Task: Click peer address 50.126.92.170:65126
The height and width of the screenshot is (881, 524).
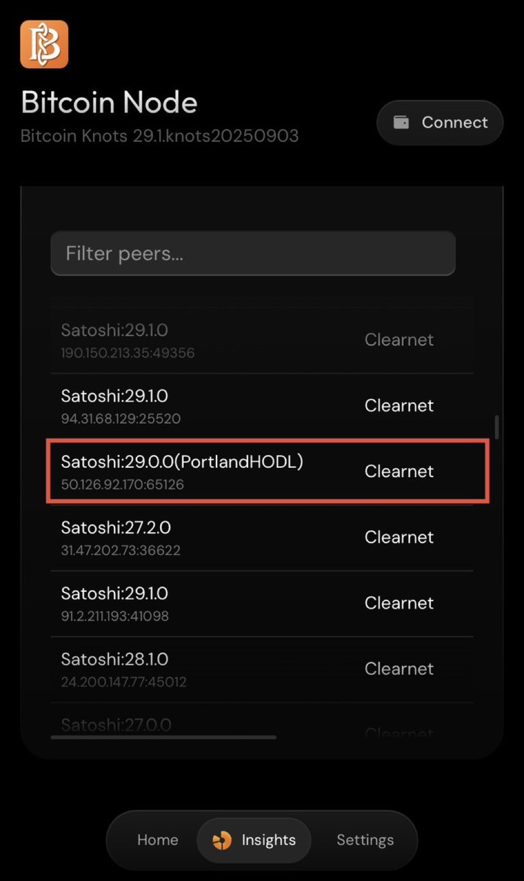Action: coord(122,484)
